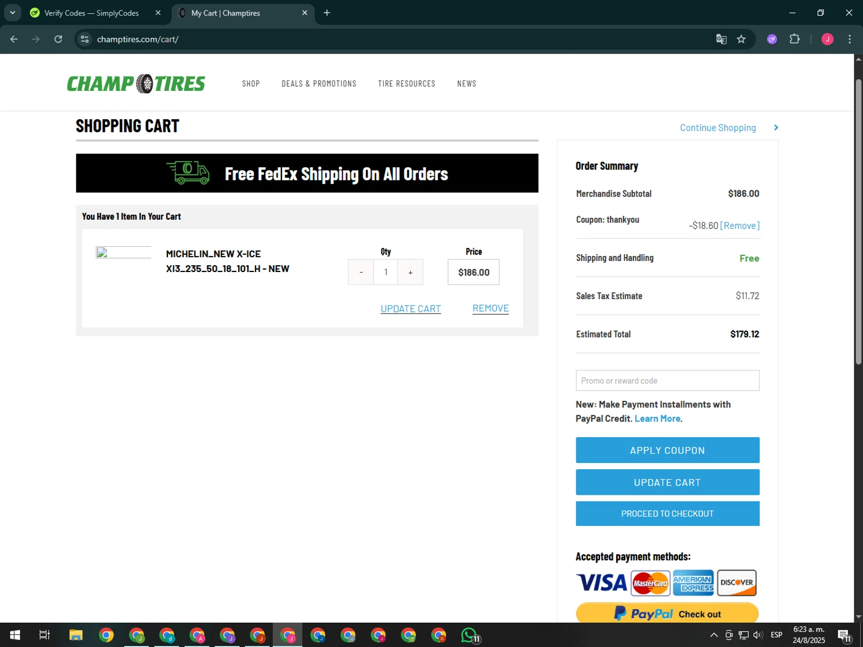Increase quantity with plus button
Image resolution: width=863 pixels, height=647 pixels.
pos(410,272)
